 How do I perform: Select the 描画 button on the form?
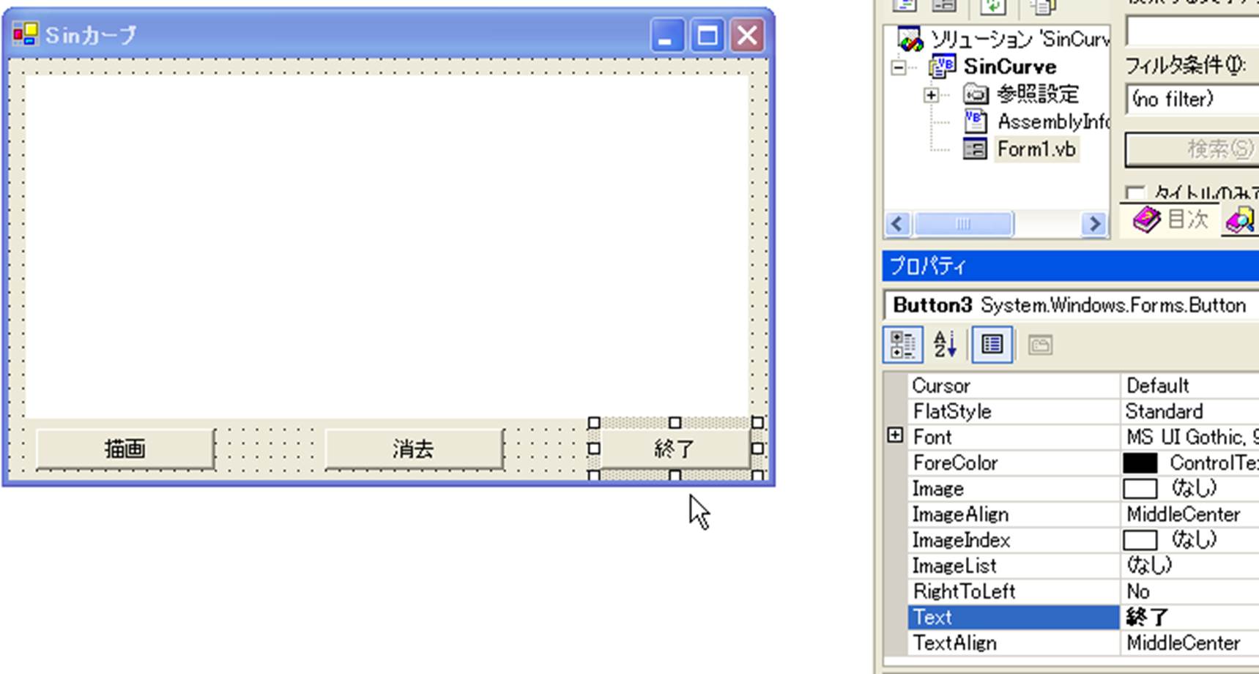pos(125,449)
